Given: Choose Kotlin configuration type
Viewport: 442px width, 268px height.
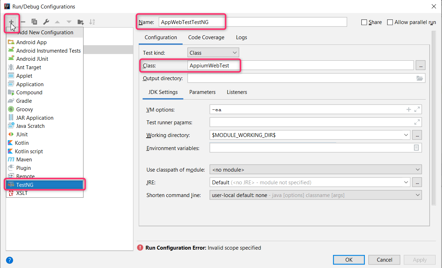Looking at the screenshot, I should 45,143.
